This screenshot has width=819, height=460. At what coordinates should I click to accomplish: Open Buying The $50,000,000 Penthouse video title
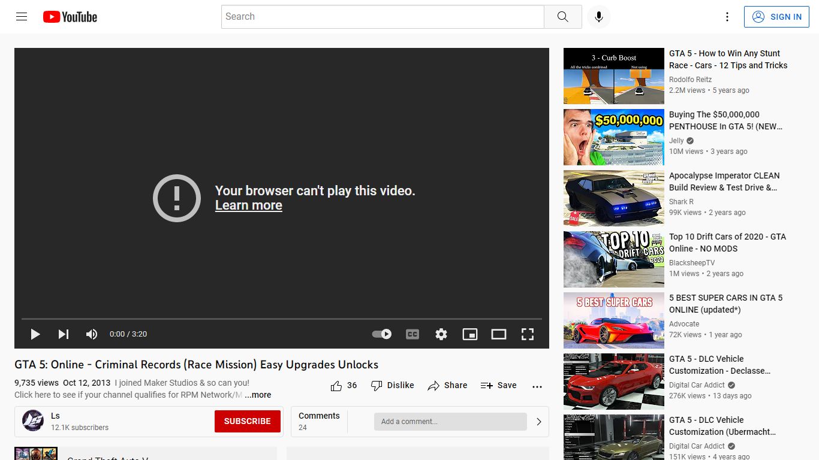click(726, 120)
